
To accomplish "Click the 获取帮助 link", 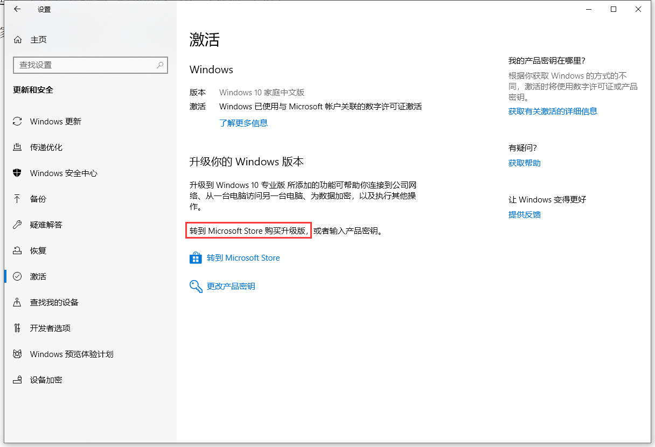I will [x=525, y=163].
